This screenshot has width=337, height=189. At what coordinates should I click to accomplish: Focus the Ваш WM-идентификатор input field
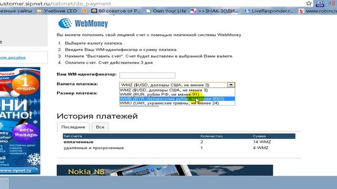click(x=147, y=76)
